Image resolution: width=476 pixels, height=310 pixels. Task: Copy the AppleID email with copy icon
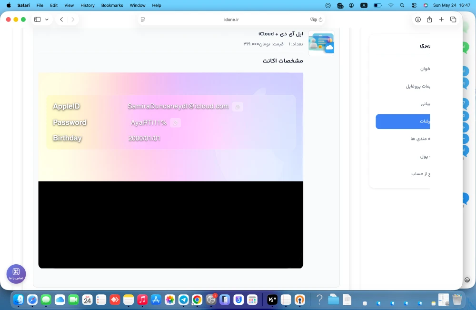click(x=238, y=107)
